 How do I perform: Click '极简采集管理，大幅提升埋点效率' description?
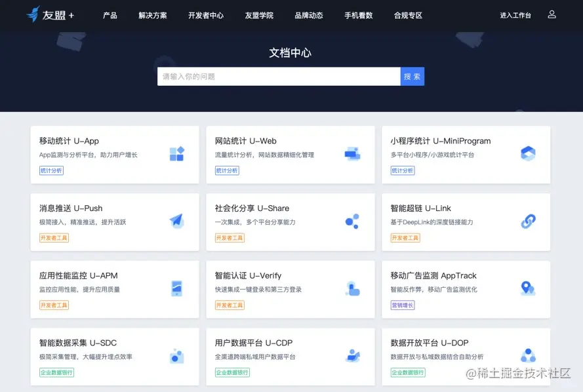click(85, 357)
